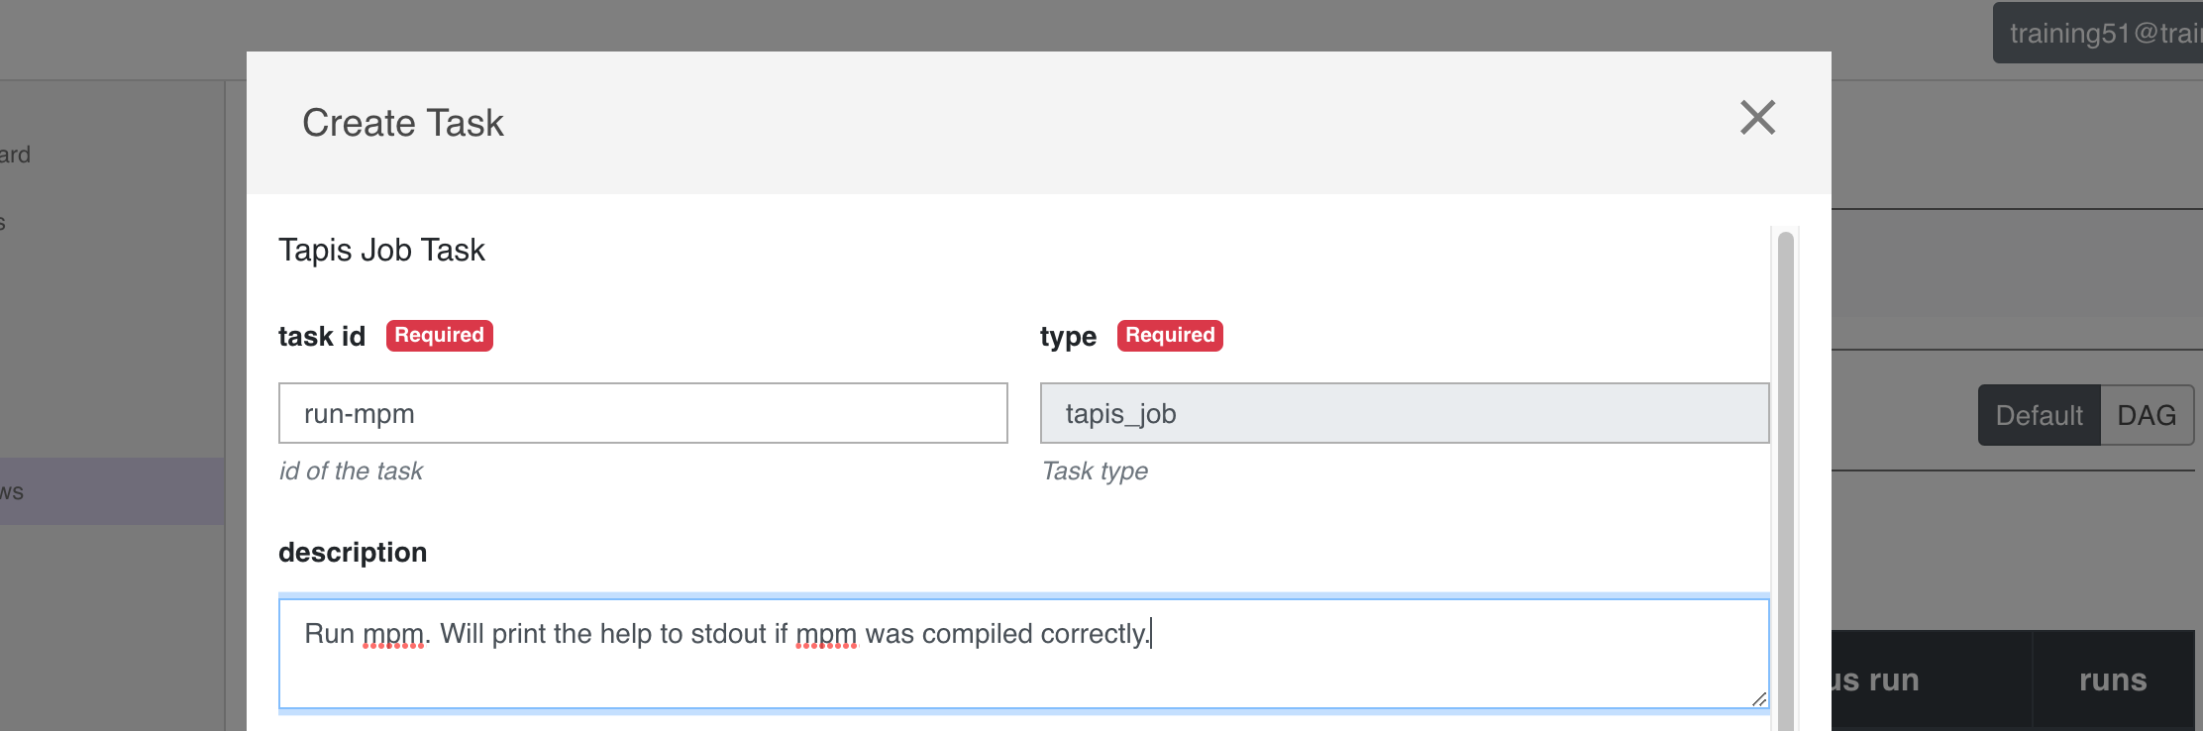Click the first misspelled mpm word
Viewport: 2203px width, 731px height.
[393, 634]
